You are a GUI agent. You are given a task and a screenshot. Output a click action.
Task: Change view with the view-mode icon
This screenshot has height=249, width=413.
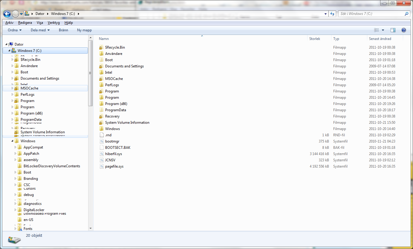click(377, 30)
